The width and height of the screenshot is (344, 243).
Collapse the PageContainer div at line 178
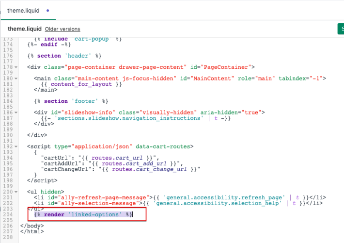[16, 67]
